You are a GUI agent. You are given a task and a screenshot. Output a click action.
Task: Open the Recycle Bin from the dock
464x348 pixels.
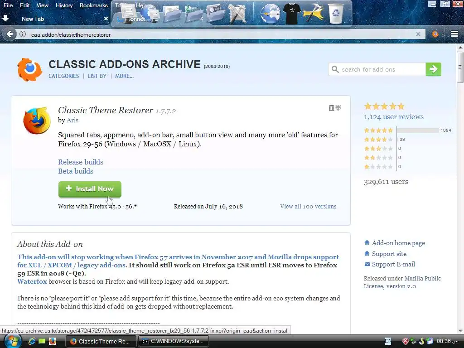point(336,13)
